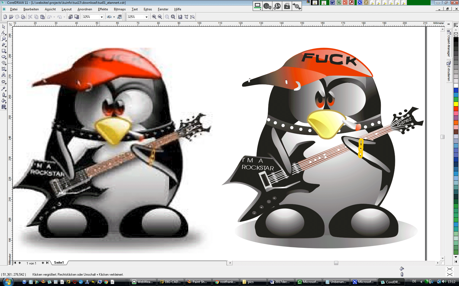Pick the black color swatch in palette
Screen dimensions: 459x286
coord(456,39)
